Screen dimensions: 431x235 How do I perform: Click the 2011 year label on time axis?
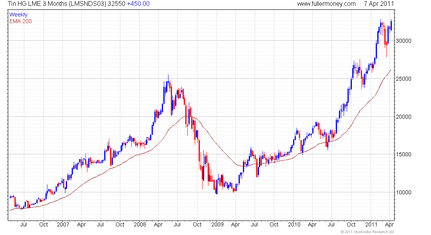[371, 224]
